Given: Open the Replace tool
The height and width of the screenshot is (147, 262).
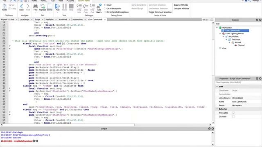Looking at the screenshot, I should 43,7.
